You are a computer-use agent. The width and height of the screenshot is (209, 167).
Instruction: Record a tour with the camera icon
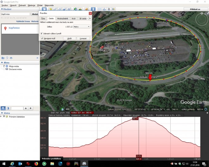pos(69,9)
